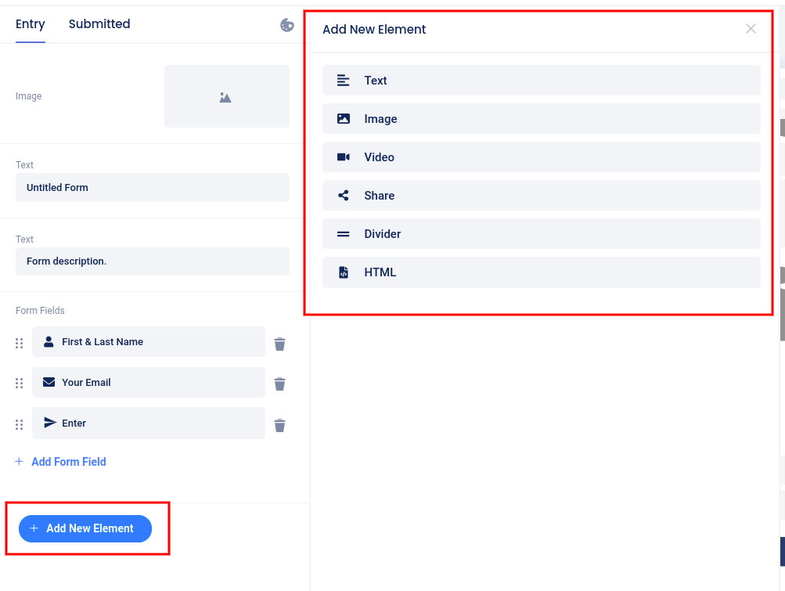Add an Image element

tap(541, 119)
